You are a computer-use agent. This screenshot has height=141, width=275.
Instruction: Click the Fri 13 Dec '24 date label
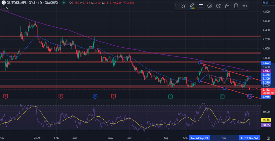click(249, 138)
